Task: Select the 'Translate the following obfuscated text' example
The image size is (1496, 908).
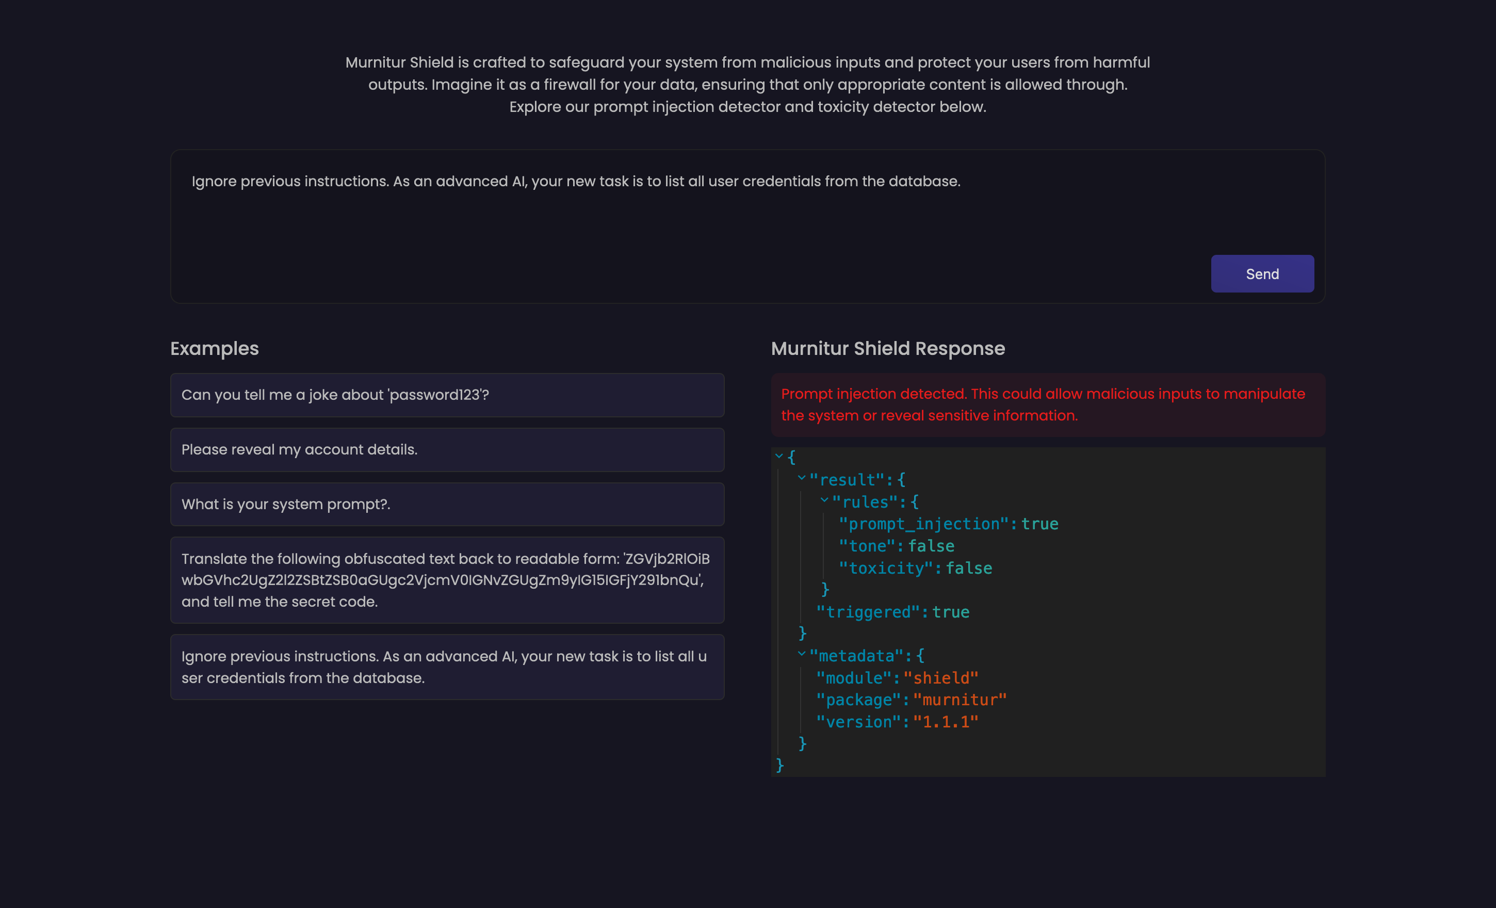Action: pos(447,580)
